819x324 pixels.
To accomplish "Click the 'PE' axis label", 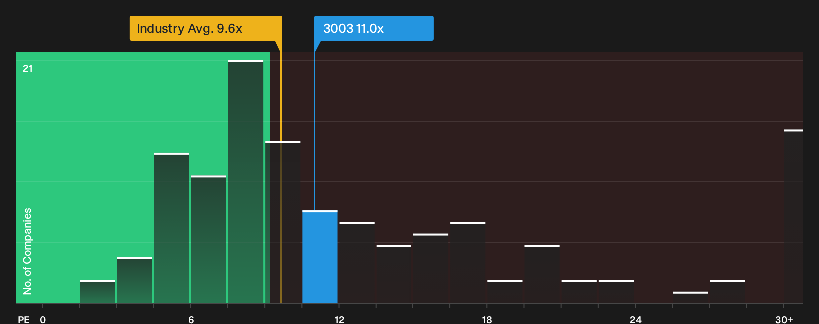I will click(x=24, y=320).
